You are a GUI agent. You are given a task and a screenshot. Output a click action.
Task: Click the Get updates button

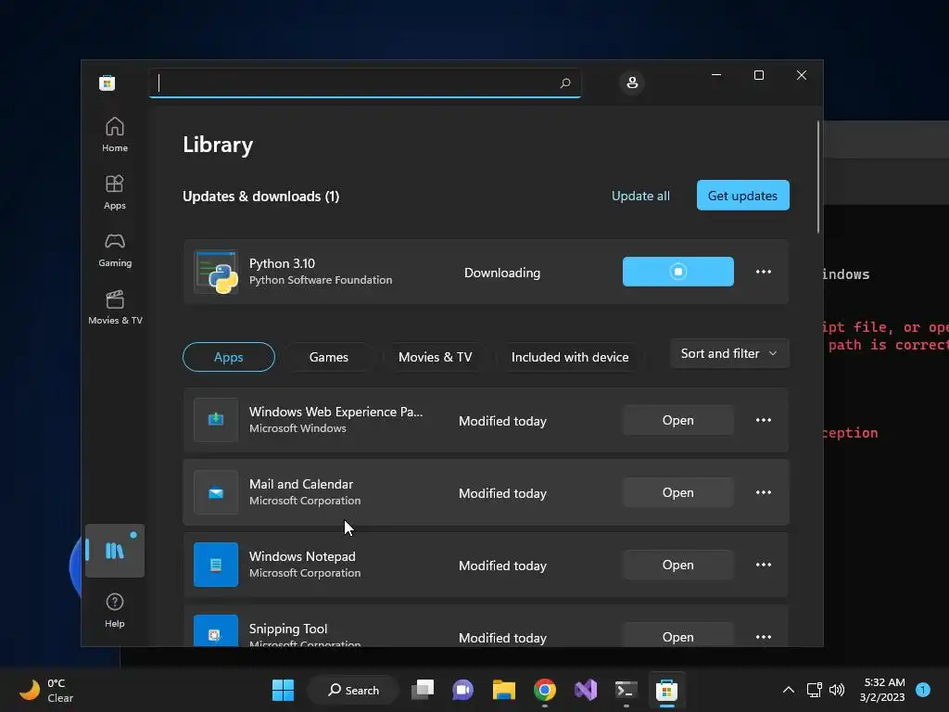point(742,196)
